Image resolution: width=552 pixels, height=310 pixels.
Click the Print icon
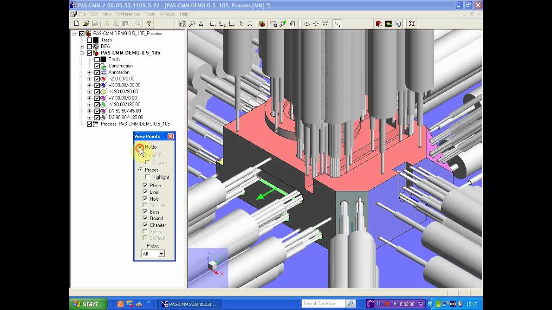(137, 24)
